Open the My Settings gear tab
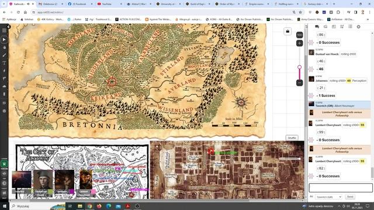Screen dimensions: 374x210 click(x=358, y=27)
